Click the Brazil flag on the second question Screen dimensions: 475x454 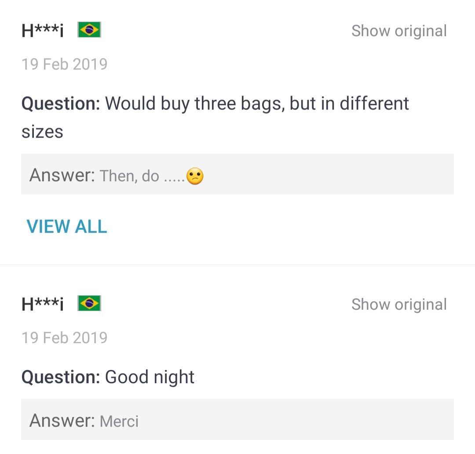point(89,303)
